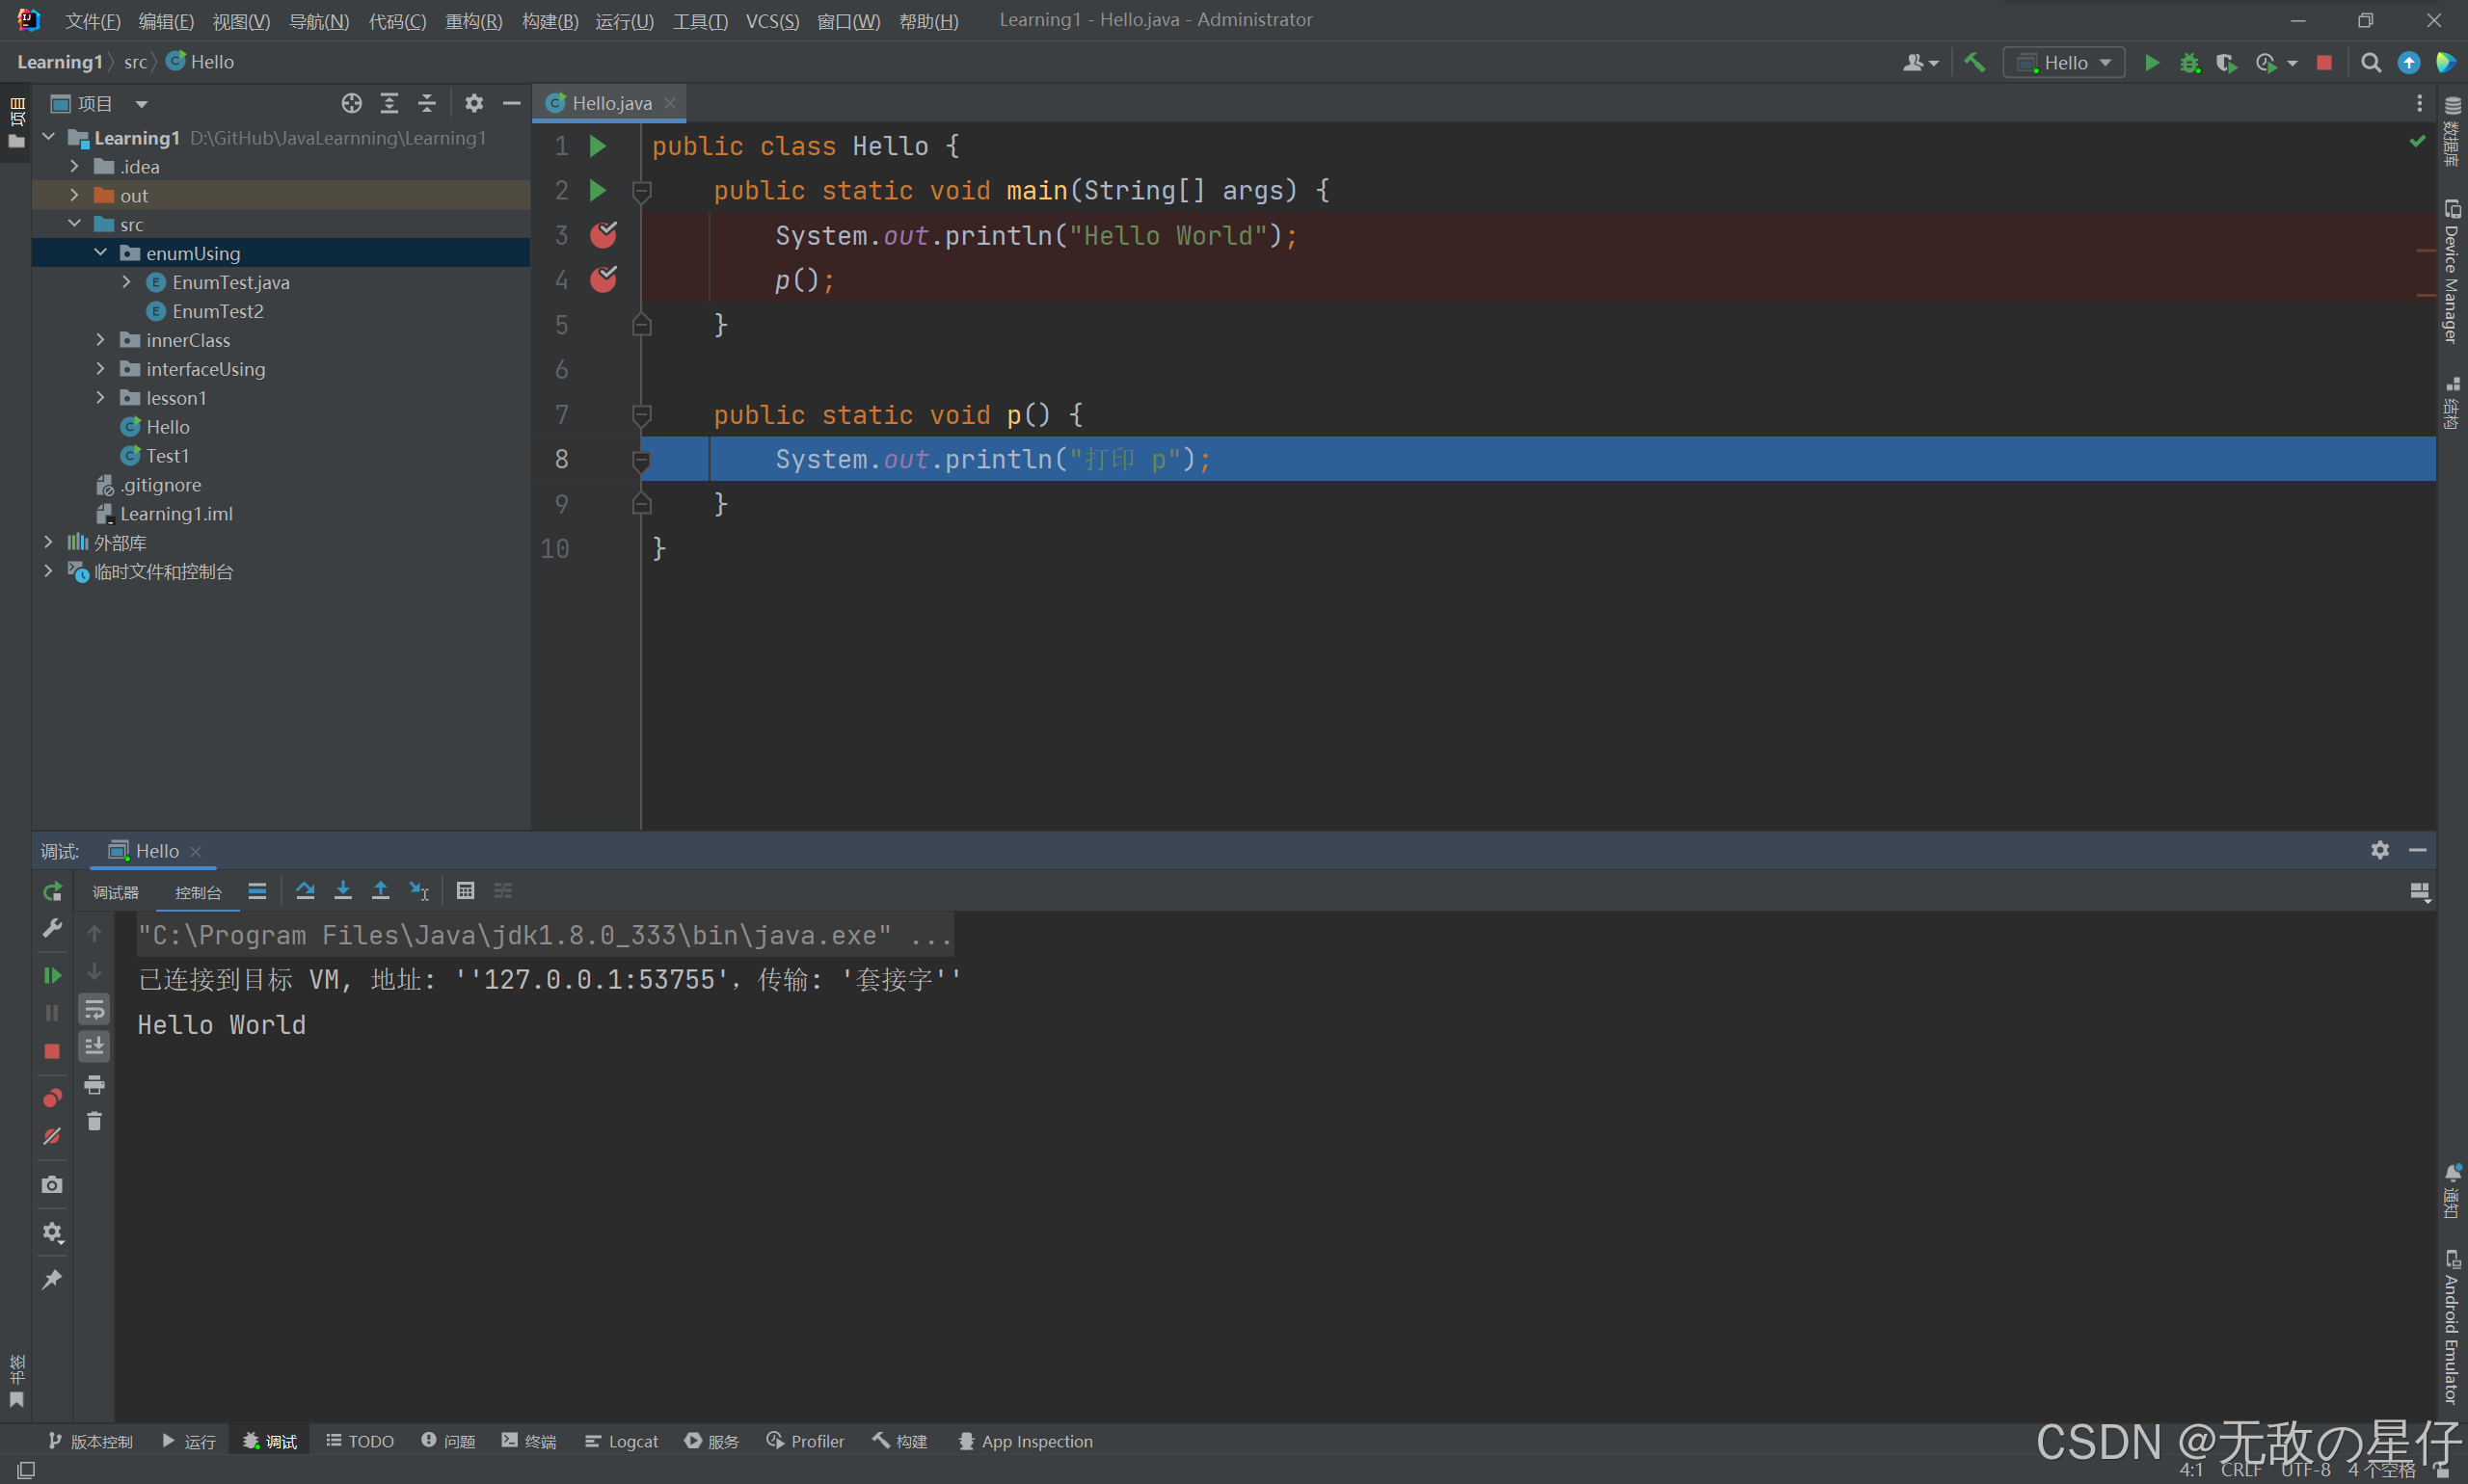This screenshot has height=1484, width=2468.
Task: Click Expand All in project panel toolbar
Action: [389, 103]
